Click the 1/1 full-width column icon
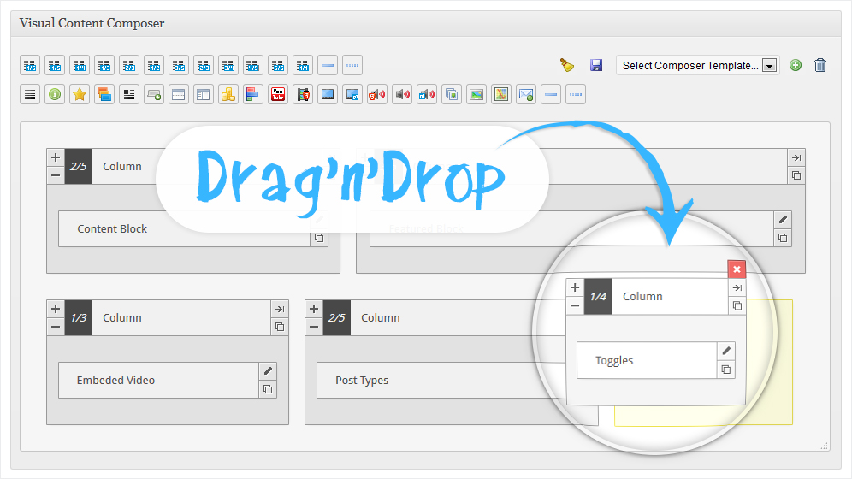The width and height of the screenshot is (852, 479). 303,65
